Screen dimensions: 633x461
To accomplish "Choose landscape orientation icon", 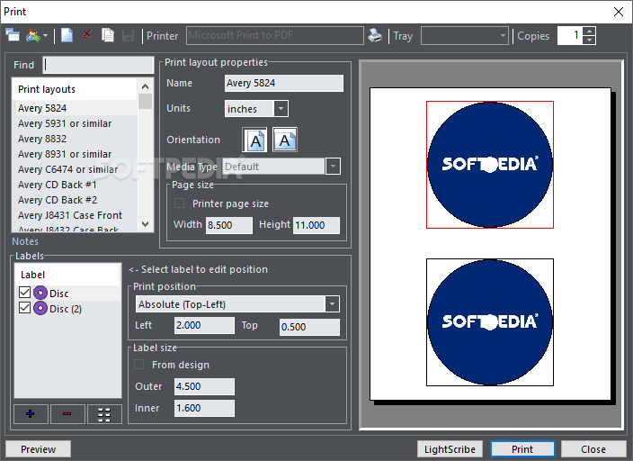I will 285,140.
